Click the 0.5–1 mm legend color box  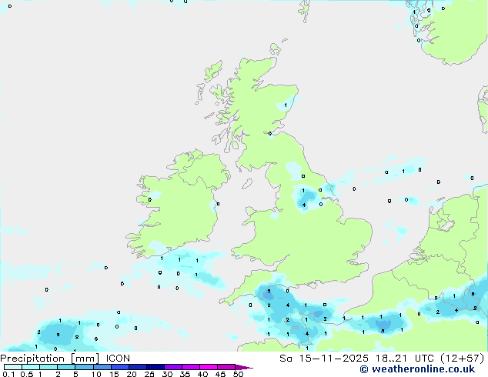pos(31,367)
